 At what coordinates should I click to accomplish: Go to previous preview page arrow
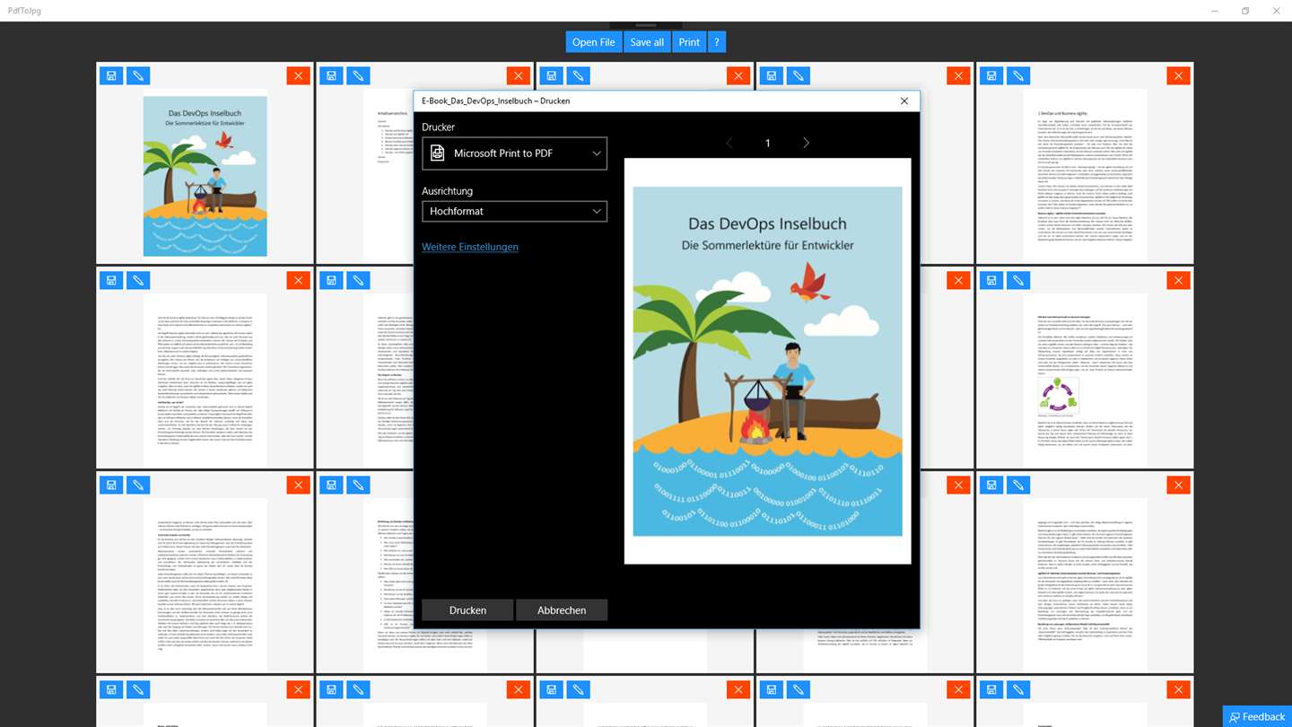click(x=729, y=143)
